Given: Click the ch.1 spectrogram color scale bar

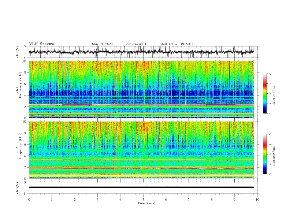Looking at the screenshot, I should tap(265, 94).
